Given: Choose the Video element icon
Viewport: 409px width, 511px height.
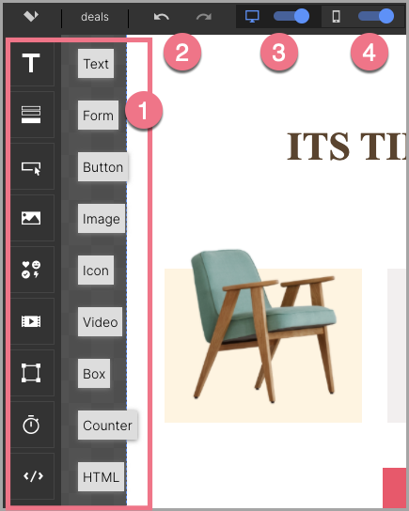Looking at the screenshot, I should click(31, 321).
